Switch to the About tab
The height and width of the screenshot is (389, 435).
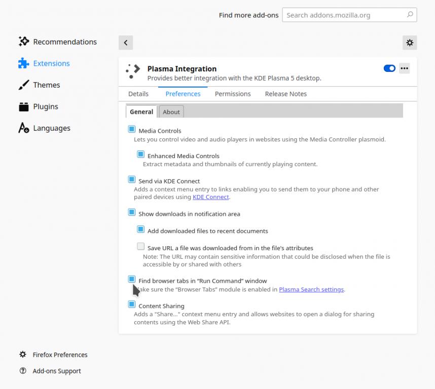[x=171, y=112]
